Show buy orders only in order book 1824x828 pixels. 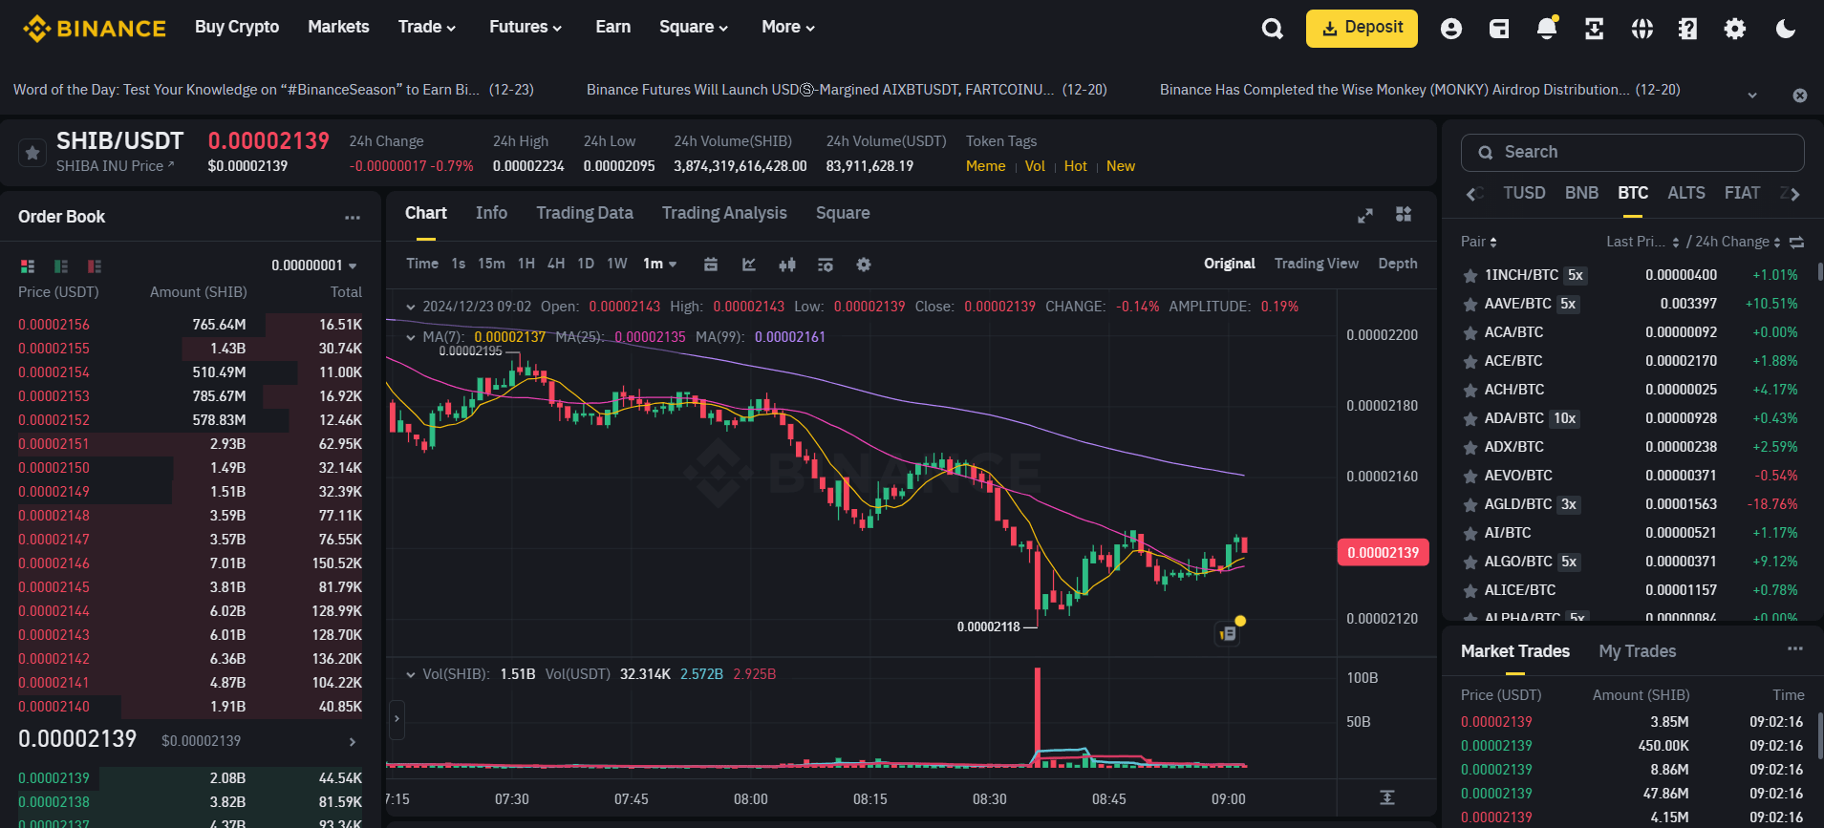[x=61, y=265]
